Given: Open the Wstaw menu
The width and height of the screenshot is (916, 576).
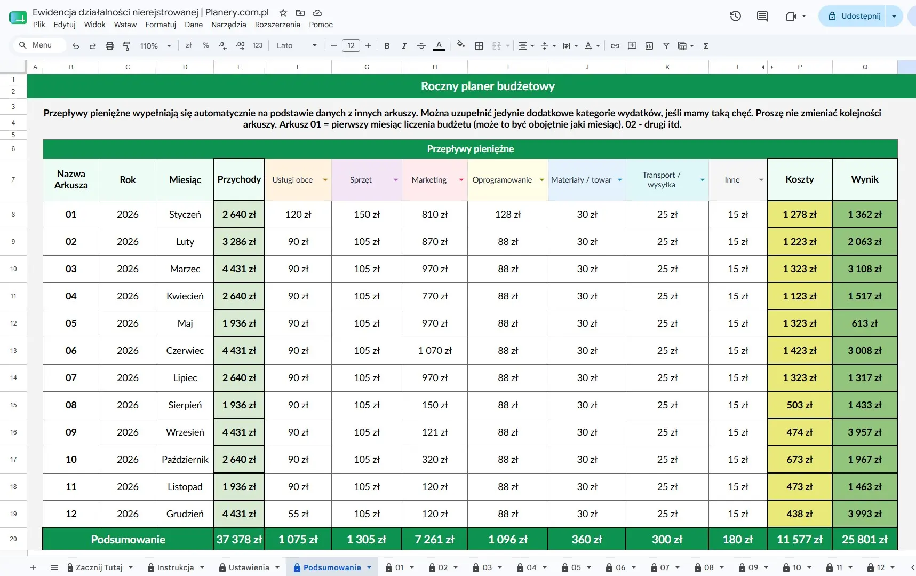Looking at the screenshot, I should [x=125, y=25].
